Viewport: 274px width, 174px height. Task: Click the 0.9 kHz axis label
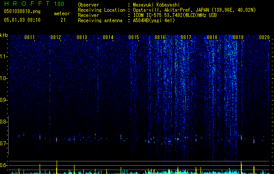point(4,100)
